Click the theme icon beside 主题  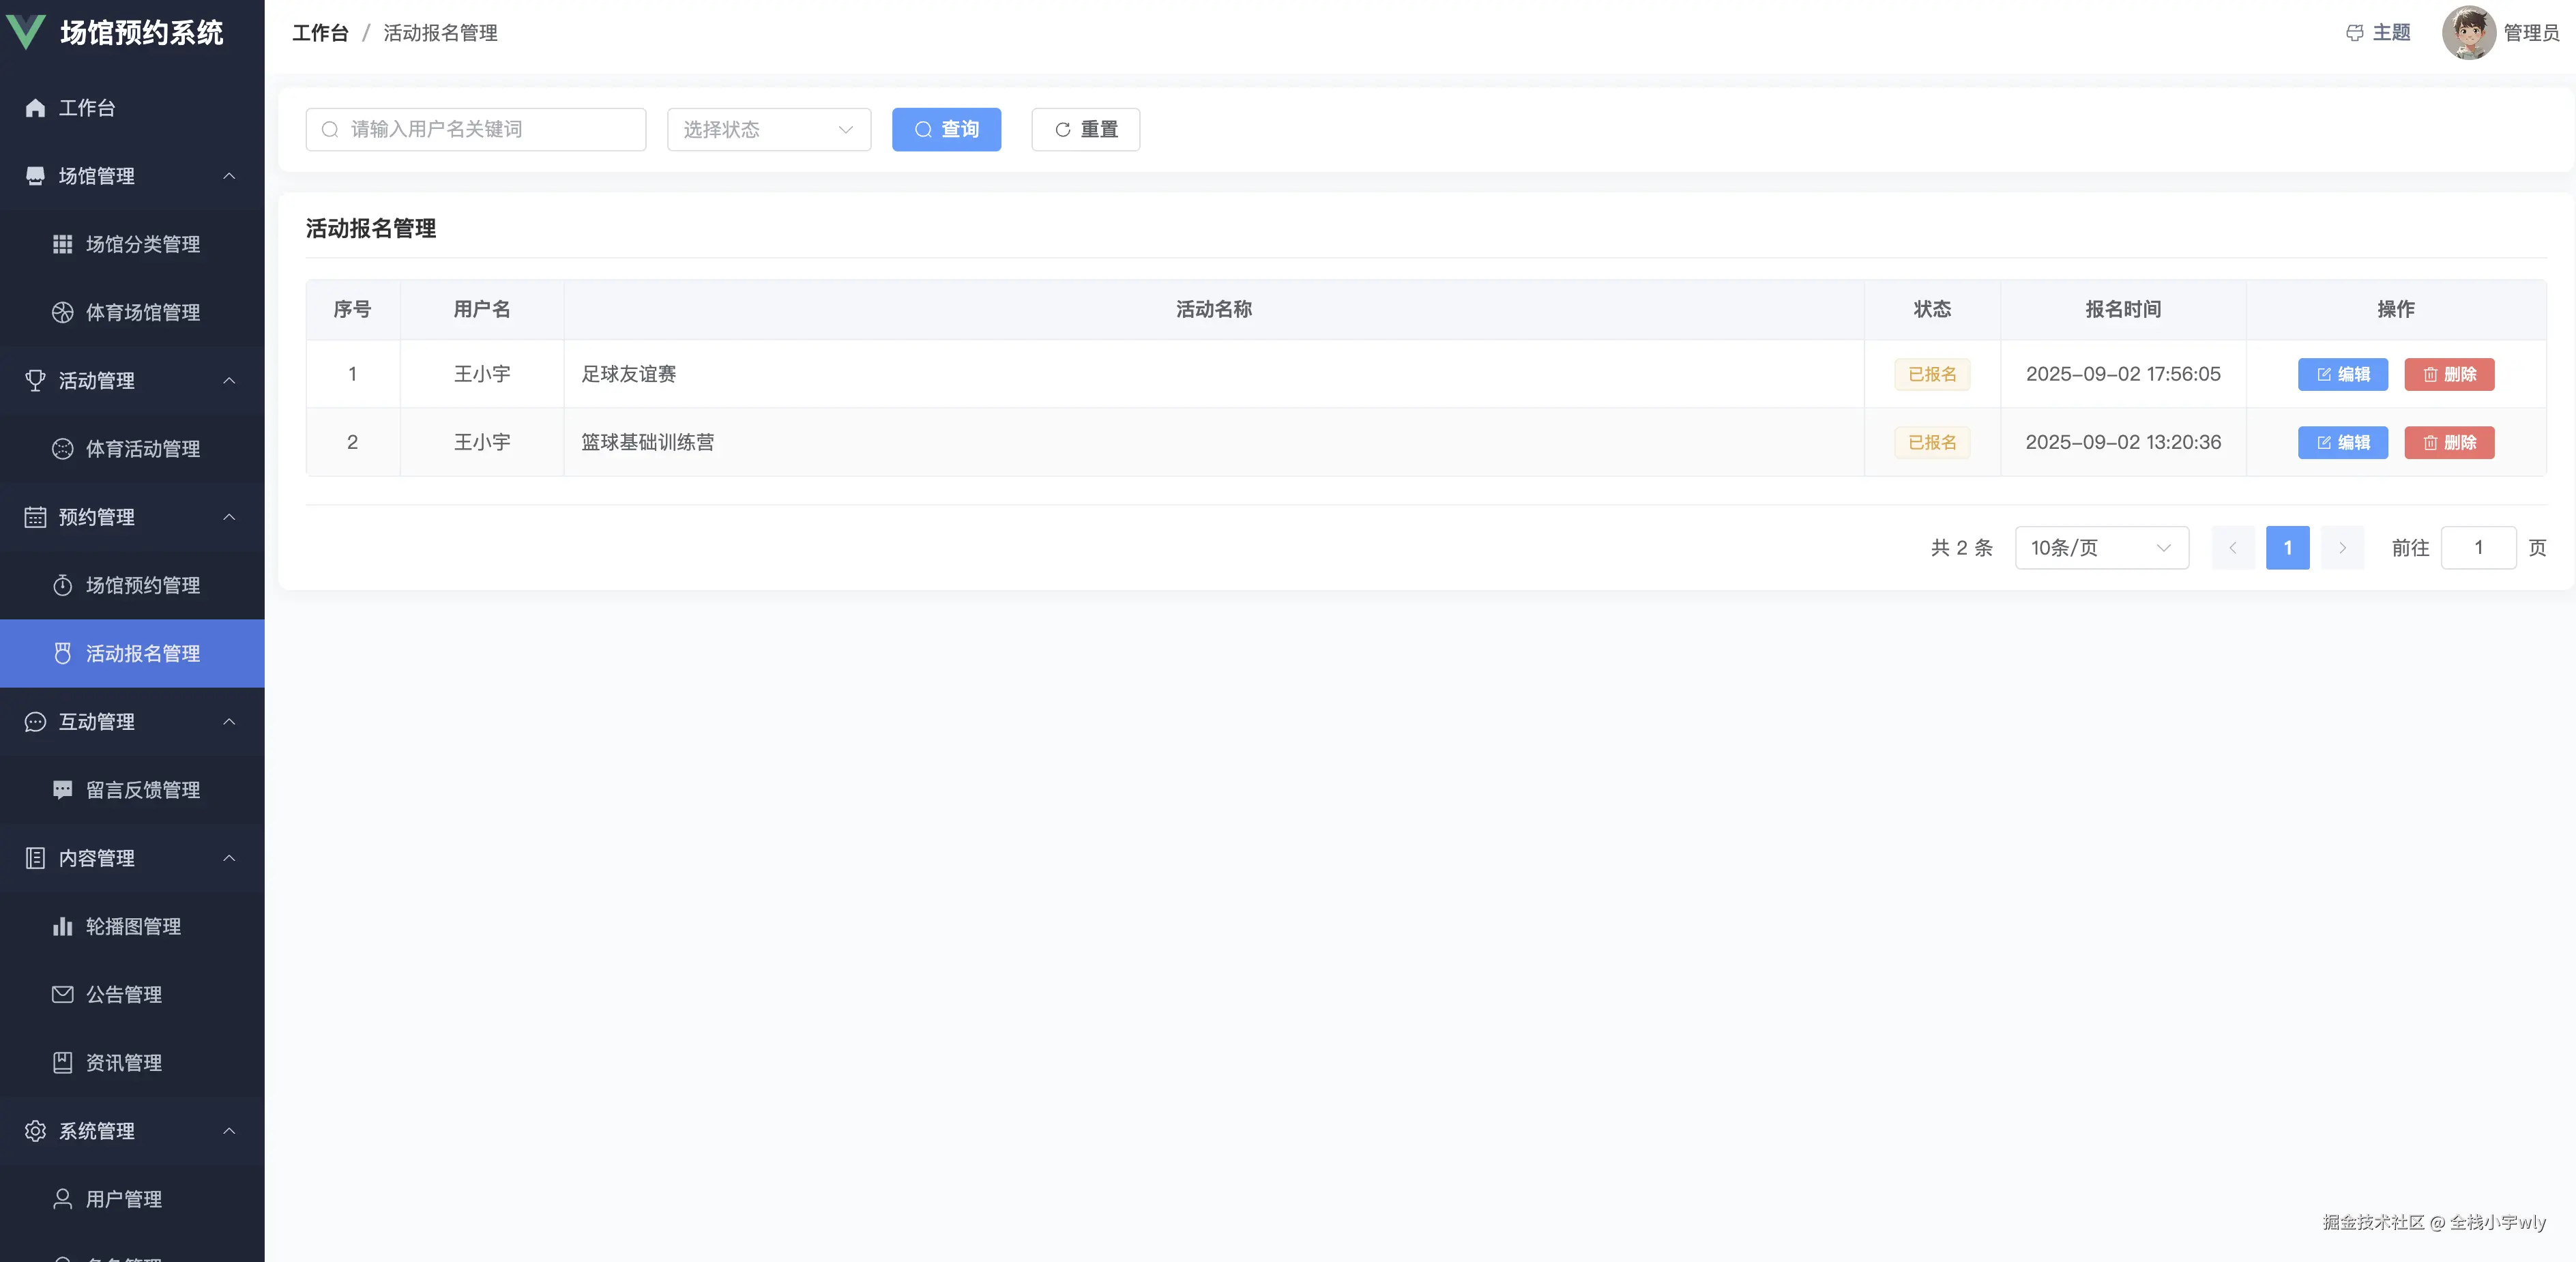(x=2354, y=33)
